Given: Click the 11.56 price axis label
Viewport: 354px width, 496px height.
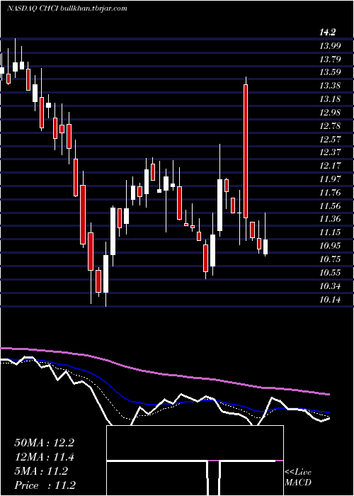Looking at the screenshot, I should [330, 206].
